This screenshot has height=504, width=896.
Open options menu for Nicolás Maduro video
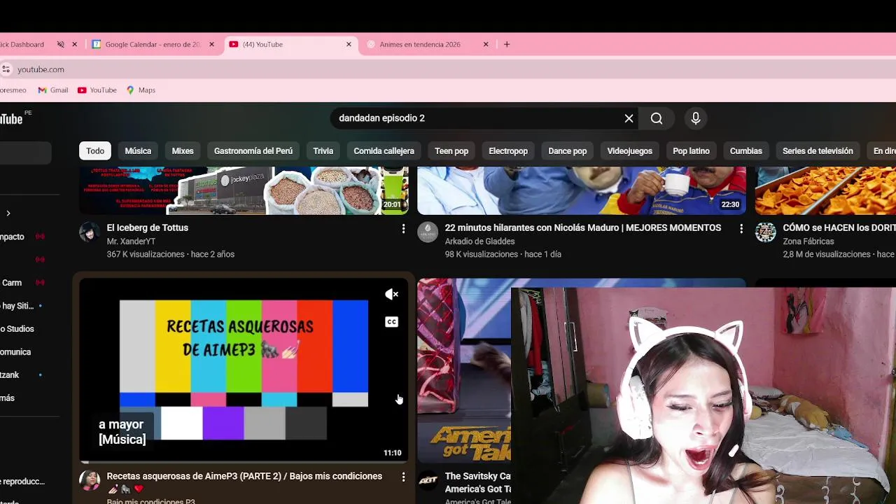pos(741,228)
